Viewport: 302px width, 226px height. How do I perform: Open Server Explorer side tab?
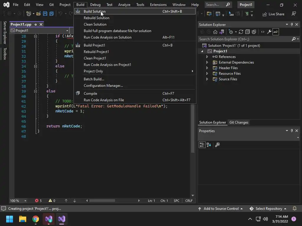[x=5, y=33]
